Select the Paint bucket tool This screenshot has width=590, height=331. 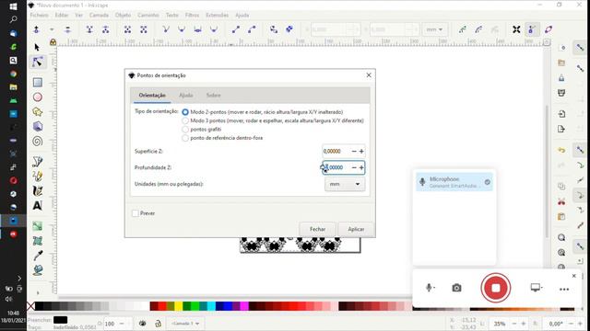coord(37,269)
